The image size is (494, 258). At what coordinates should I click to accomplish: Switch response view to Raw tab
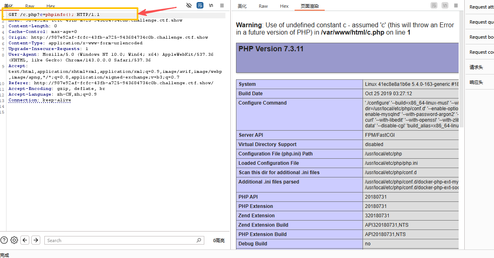[x=263, y=6]
